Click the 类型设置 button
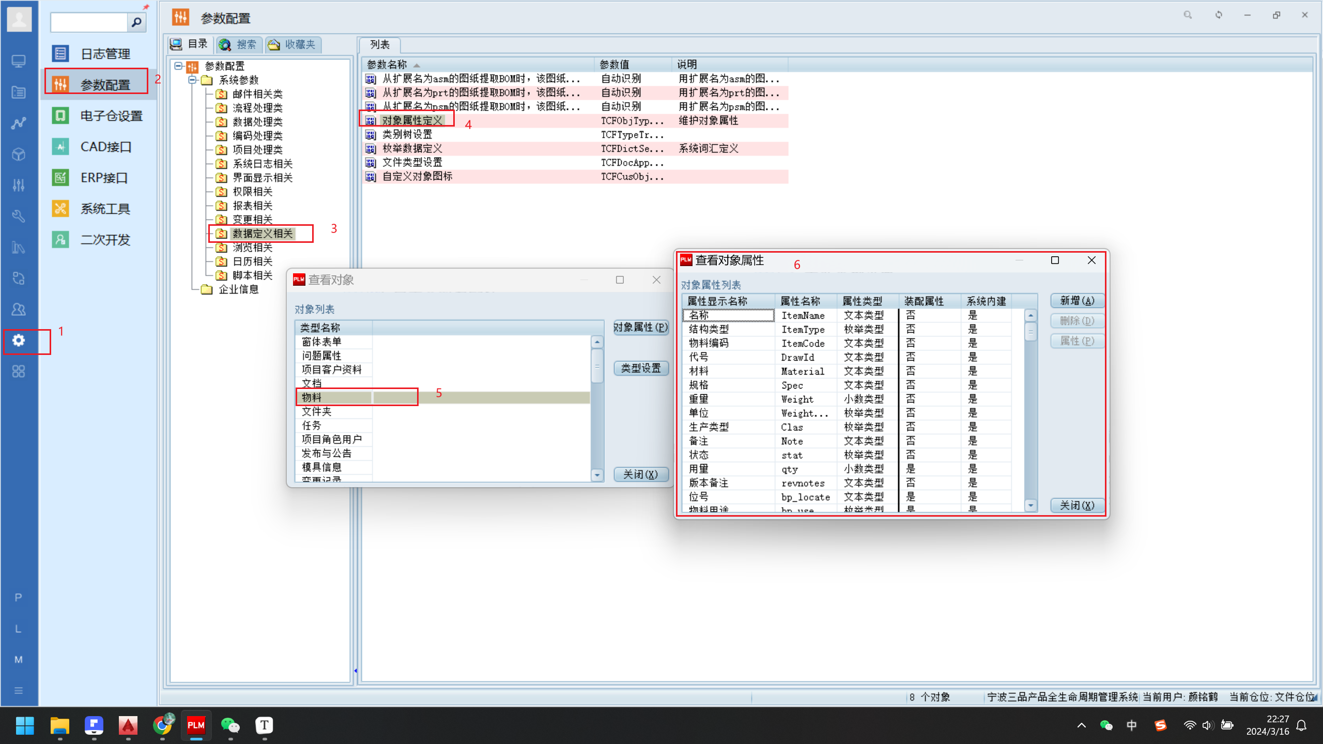Image resolution: width=1323 pixels, height=744 pixels. tap(641, 368)
